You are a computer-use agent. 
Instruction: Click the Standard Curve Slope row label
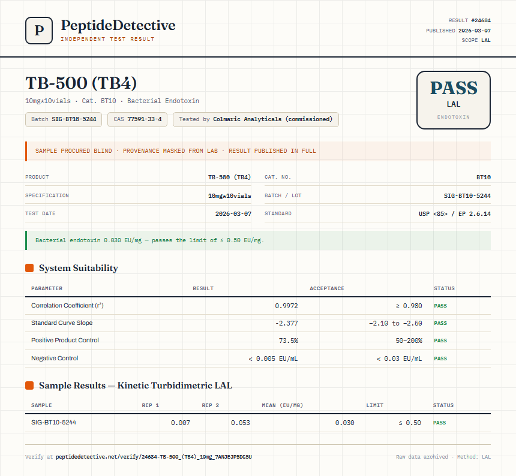pos(62,323)
